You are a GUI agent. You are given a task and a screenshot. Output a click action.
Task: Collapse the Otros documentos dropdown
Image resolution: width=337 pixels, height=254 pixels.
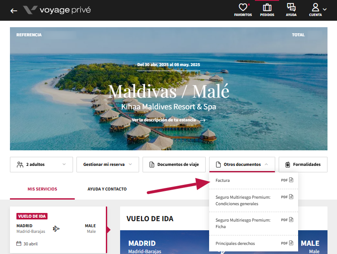pos(242,165)
